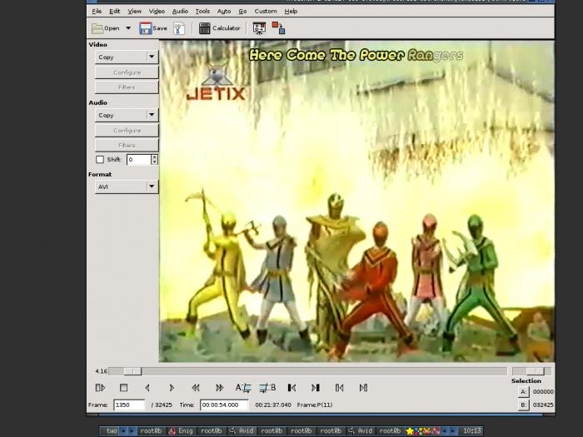Click the Video Filters button
Image resolution: width=583 pixels, height=437 pixels.
(127, 87)
